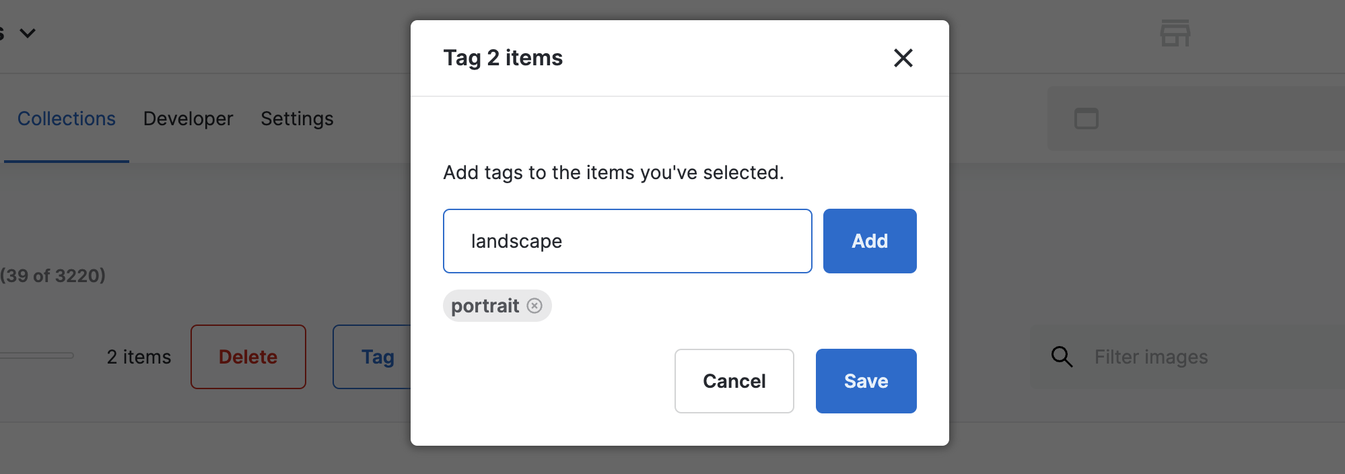Cancel the tagging dialog

click(x=734, y=381)
